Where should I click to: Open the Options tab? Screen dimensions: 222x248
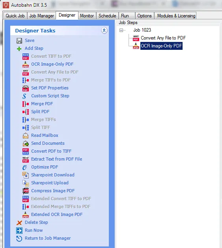(144, 16)
